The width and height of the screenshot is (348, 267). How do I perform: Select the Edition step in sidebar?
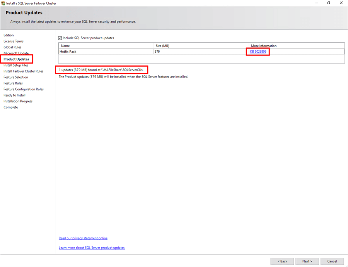pyautogui.click(x=9, y=35)
